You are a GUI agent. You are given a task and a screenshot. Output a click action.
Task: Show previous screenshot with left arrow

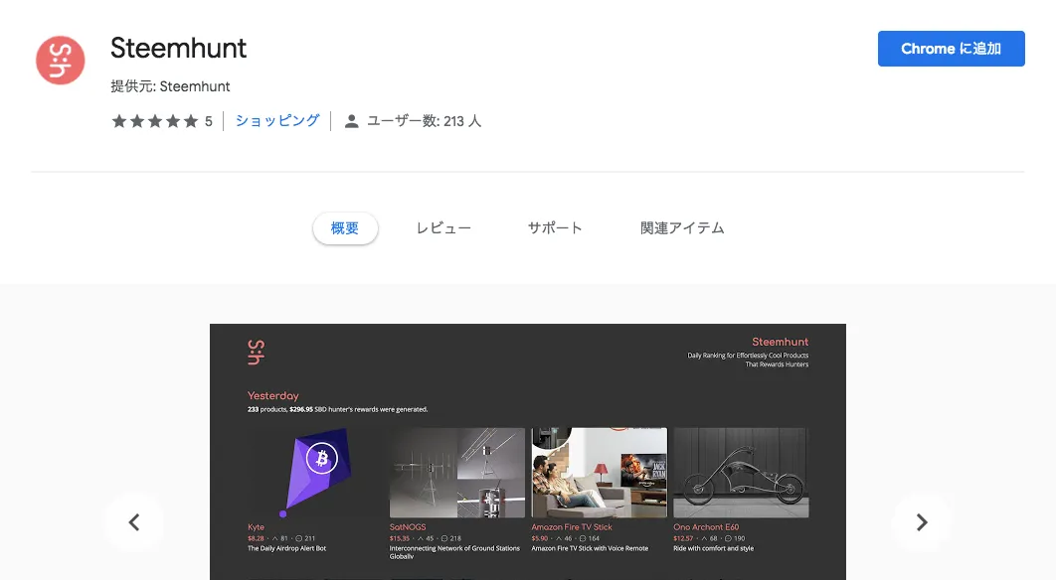tap(134, 522)
